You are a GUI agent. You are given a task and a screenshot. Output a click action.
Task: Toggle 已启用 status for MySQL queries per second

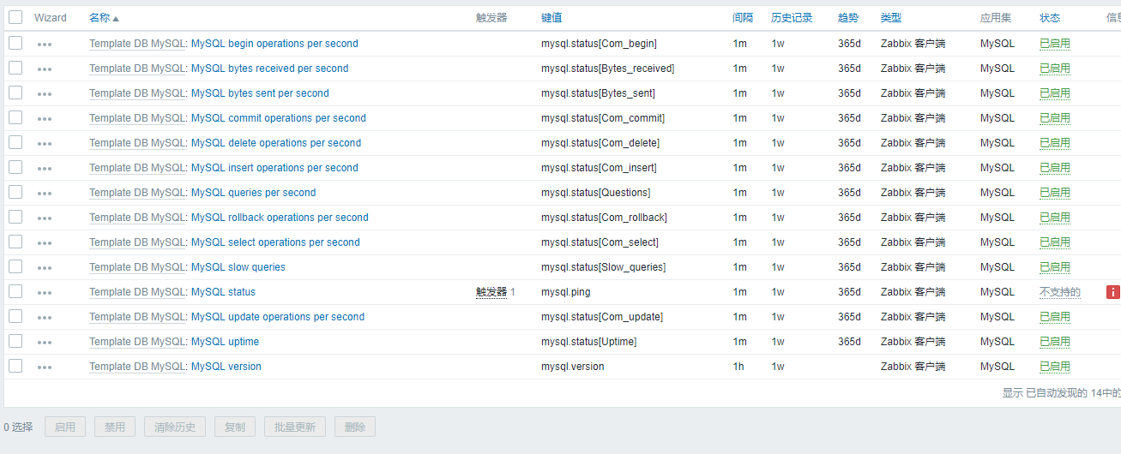click(1055, 193)
